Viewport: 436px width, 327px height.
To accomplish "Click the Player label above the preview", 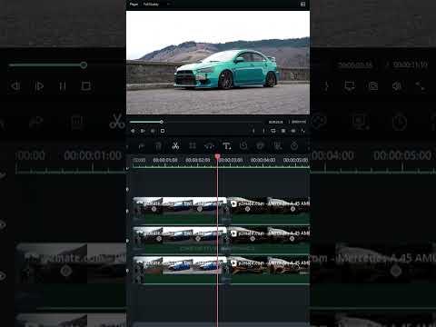I will (134, 5).
